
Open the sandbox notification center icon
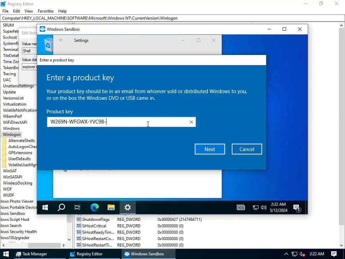296,208
